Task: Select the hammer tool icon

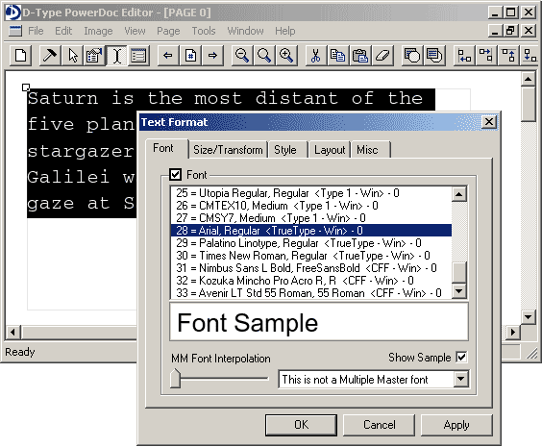Action: coord(50,56)
